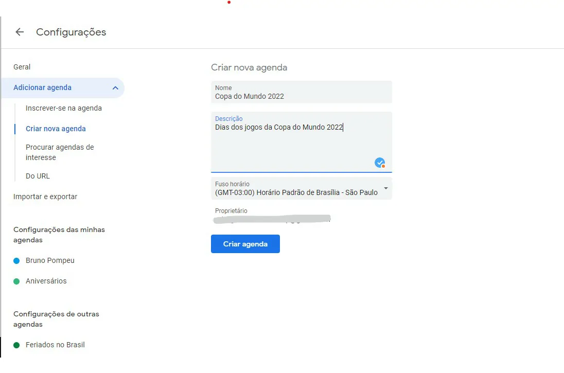564x373 pixels.
Task: Click Feriados no Brasil dark green dot
Action: click(16, 345)
